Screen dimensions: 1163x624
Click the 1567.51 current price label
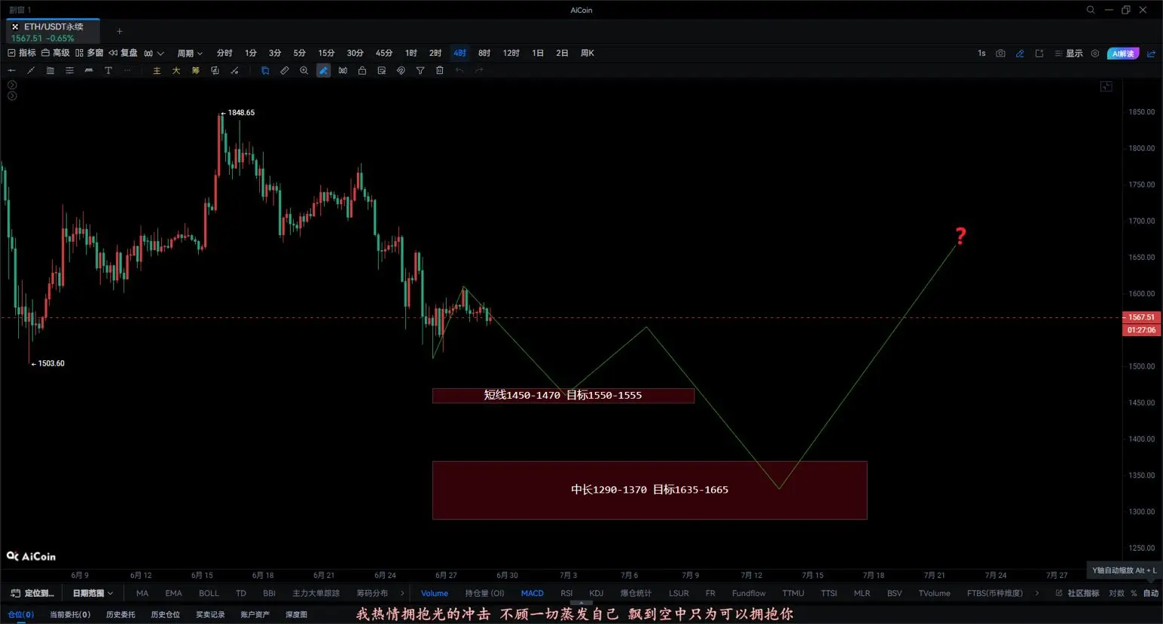coord(1142,317)
